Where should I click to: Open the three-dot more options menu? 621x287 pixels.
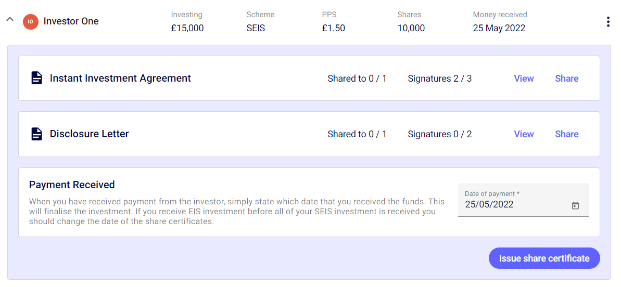607,22
